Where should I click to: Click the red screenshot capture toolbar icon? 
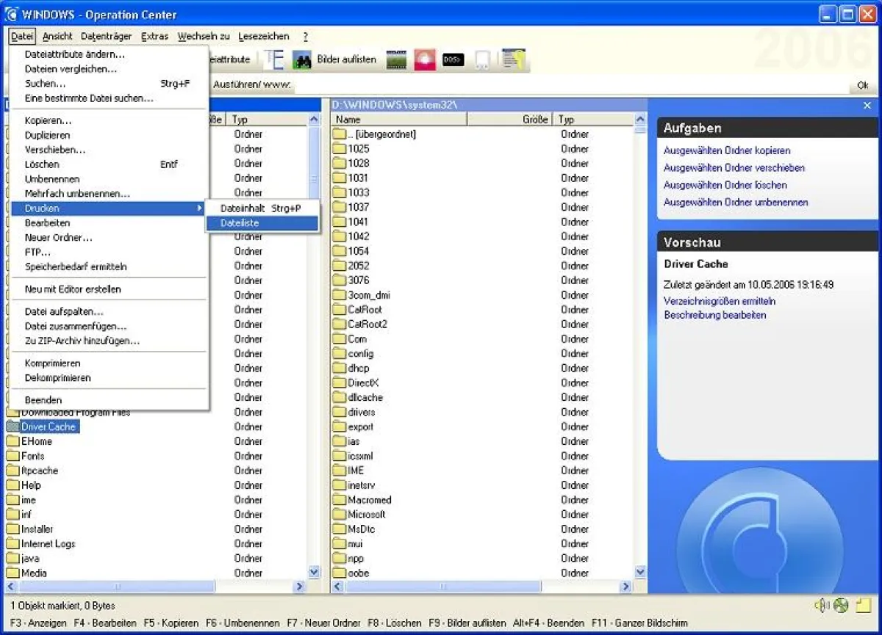coord(425,59)
